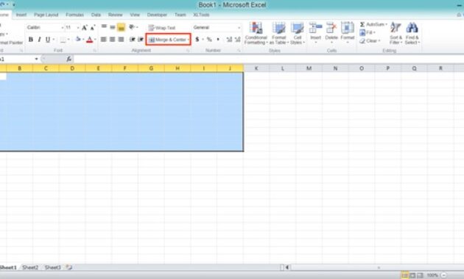Image resolution: width=464 pixels, height=279 pixels.
Task: Open Conditional Formatting
Action: point(256,33)
